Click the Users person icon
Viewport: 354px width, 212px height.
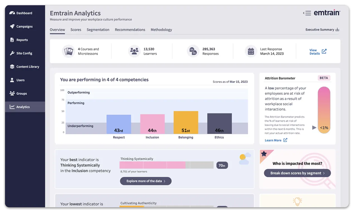(12, 80)
